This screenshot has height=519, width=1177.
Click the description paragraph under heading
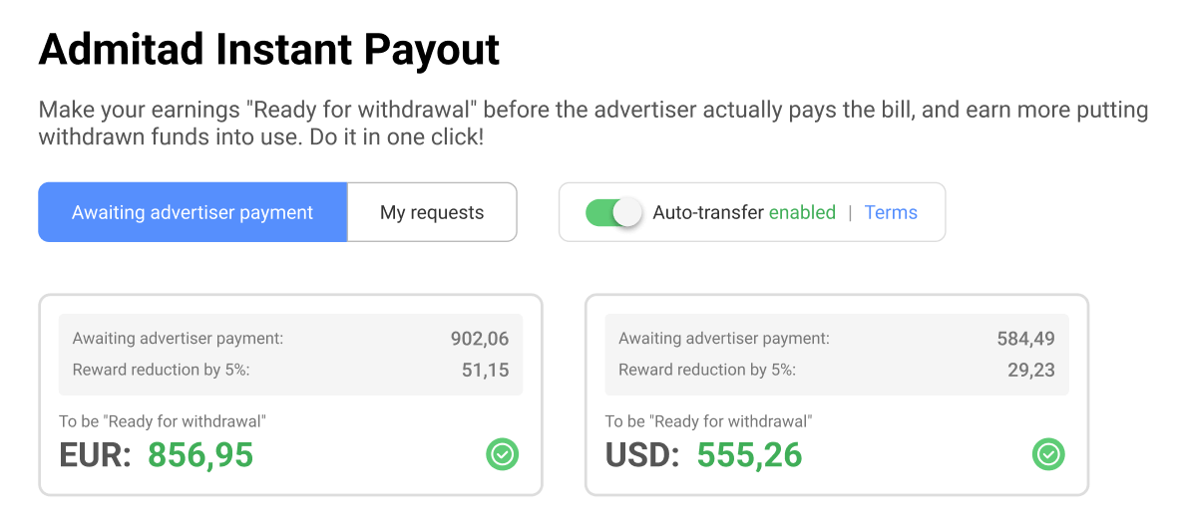(x=592, y=123)
